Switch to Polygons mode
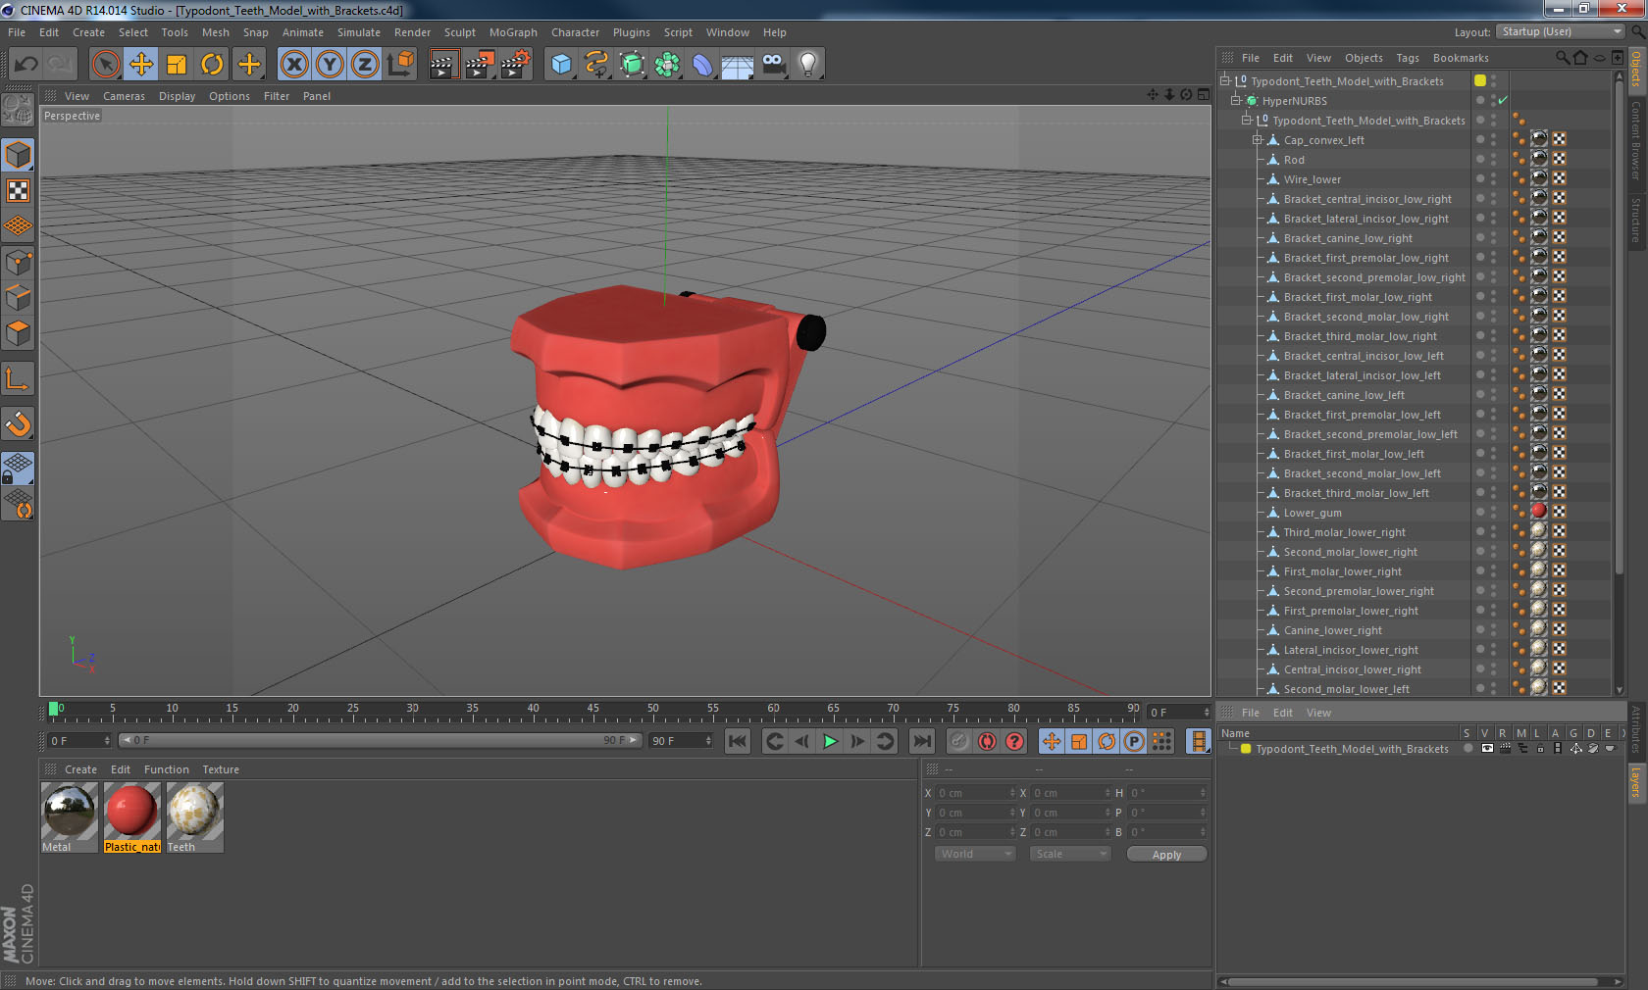This screenshot has width=1648, height=990. coord(19,332)
